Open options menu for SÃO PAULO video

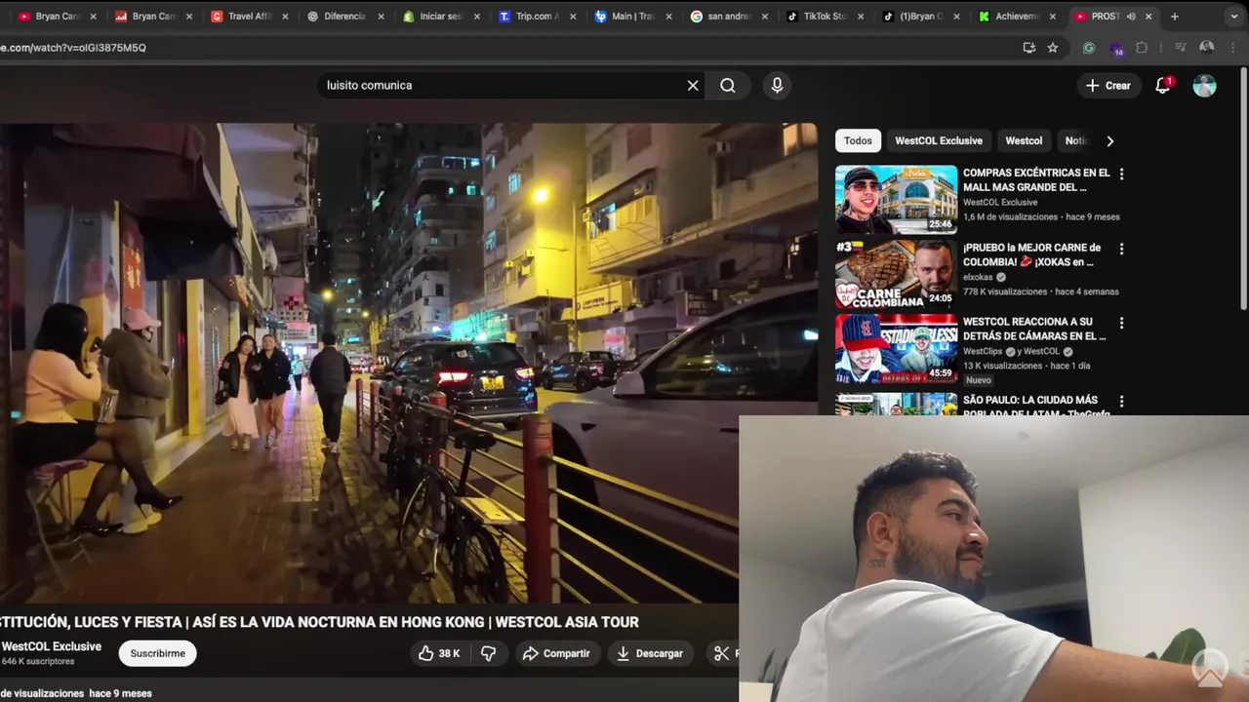tap(1121, 401)
